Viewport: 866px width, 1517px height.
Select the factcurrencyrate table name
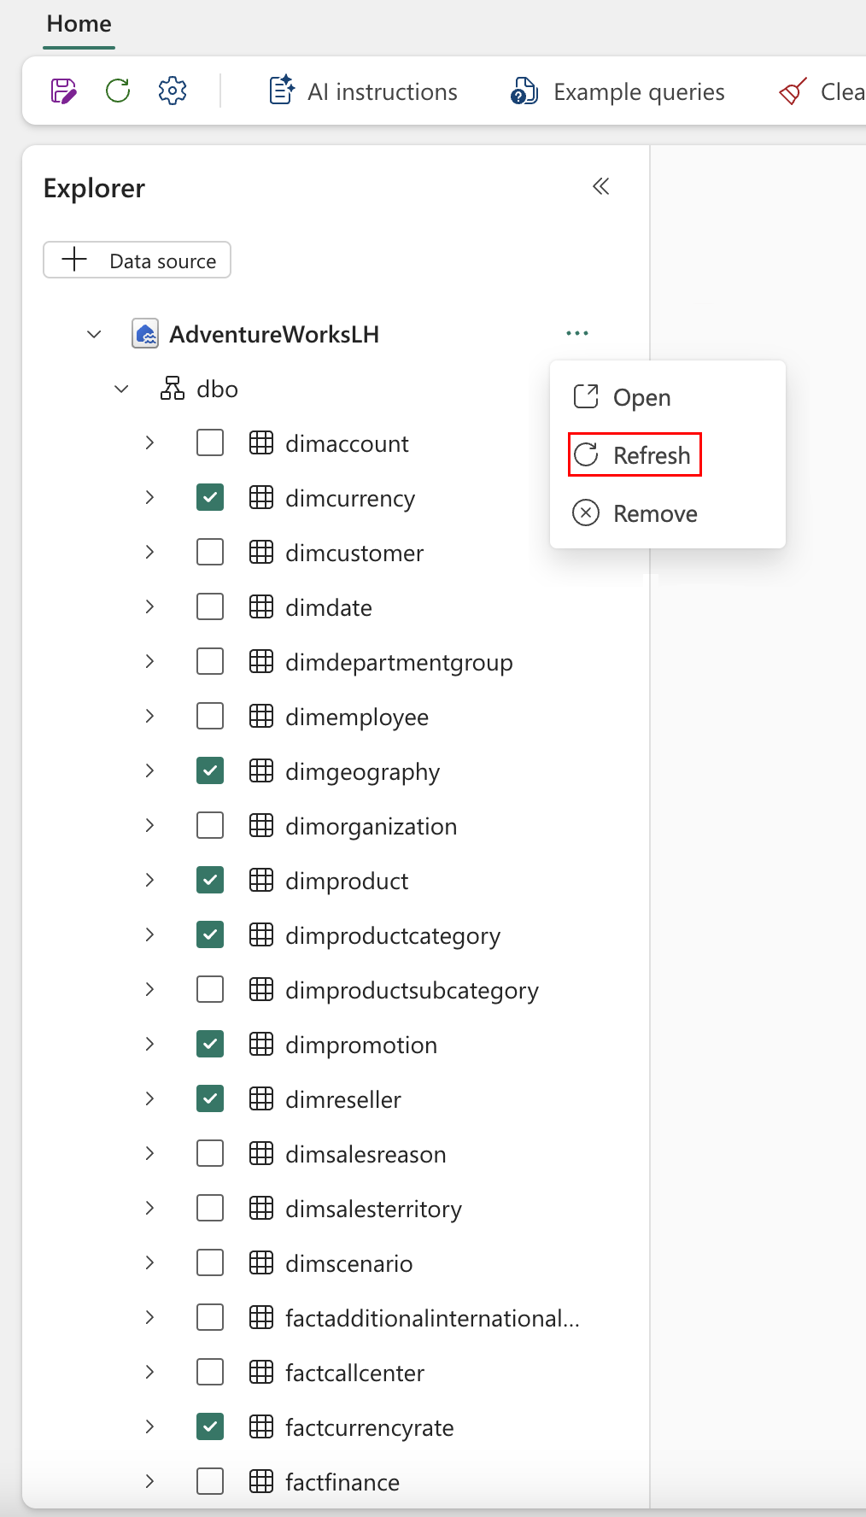pos(370,1427)
